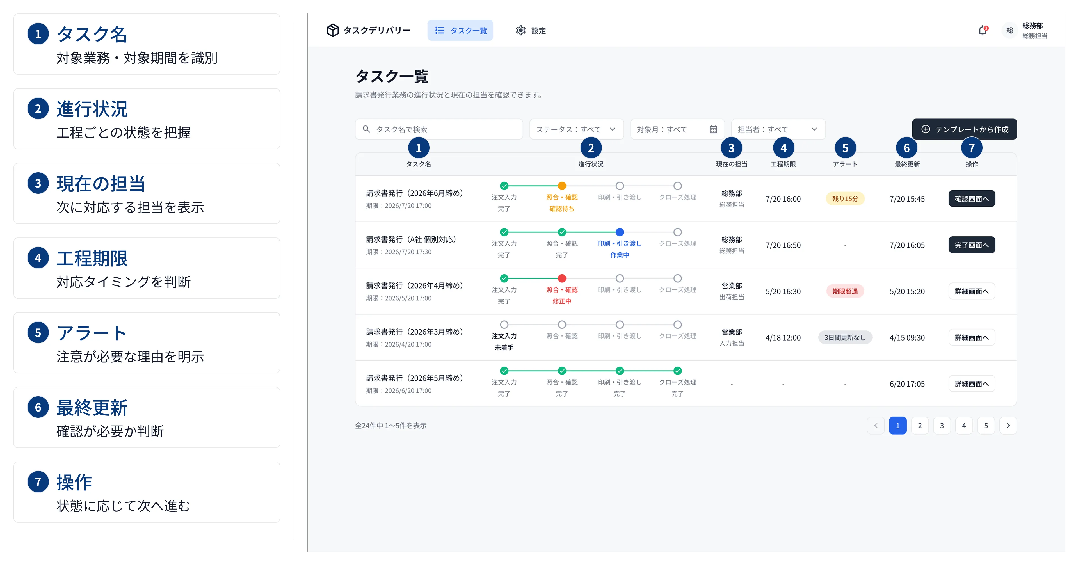Open the 担当者：すべて dropdown
Viewport: 1078px width, 562px height.
pos(778,129)
